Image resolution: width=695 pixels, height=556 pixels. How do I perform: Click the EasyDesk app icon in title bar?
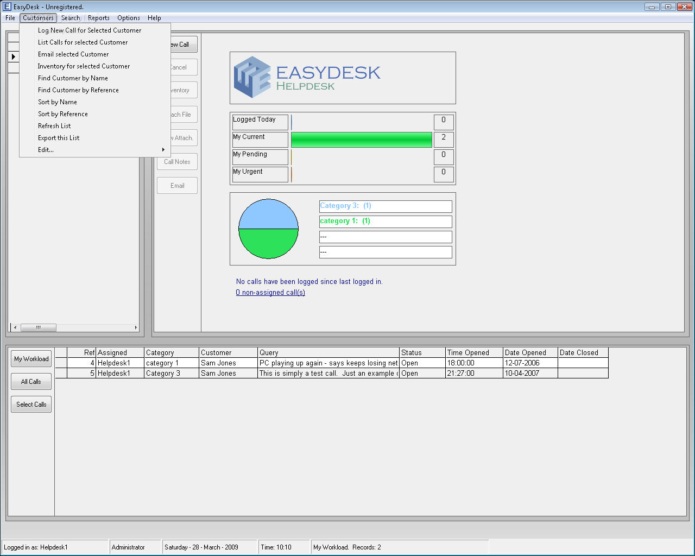click(7, 7)
